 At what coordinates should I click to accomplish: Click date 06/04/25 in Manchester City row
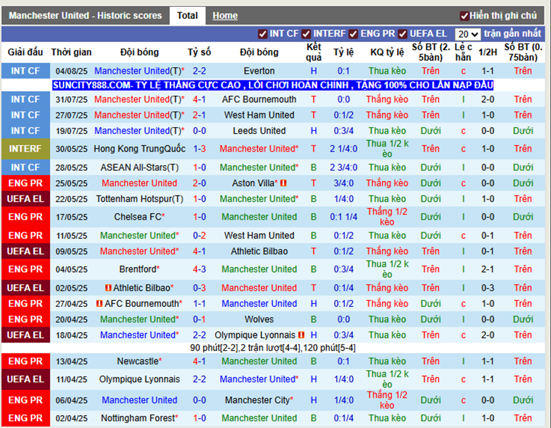coord(72,400)
